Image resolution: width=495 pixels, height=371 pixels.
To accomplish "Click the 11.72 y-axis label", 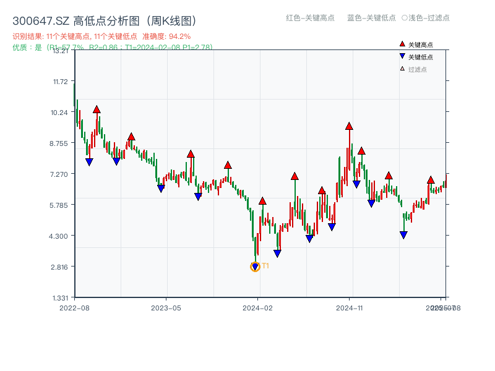I will click(61, 82).
